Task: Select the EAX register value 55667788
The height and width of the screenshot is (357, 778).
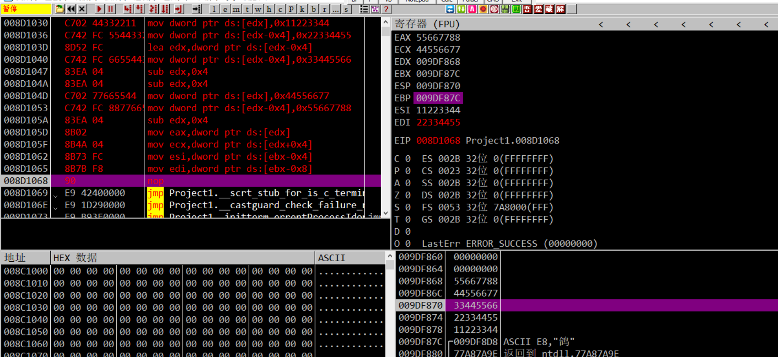Action: click(x=438, y=38)
